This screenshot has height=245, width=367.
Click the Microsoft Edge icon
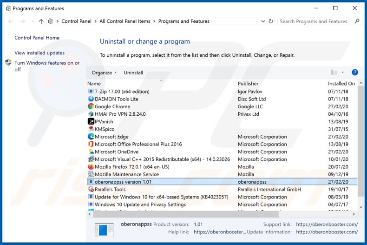tap(91, 136)
